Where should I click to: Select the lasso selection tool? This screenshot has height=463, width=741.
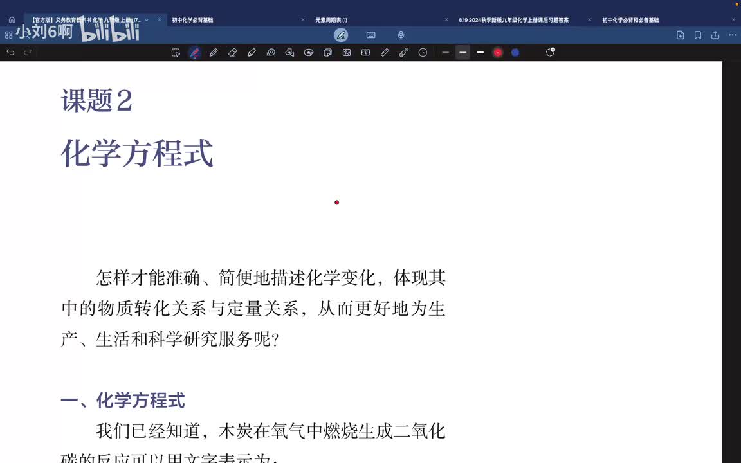[x=176, y=53]
